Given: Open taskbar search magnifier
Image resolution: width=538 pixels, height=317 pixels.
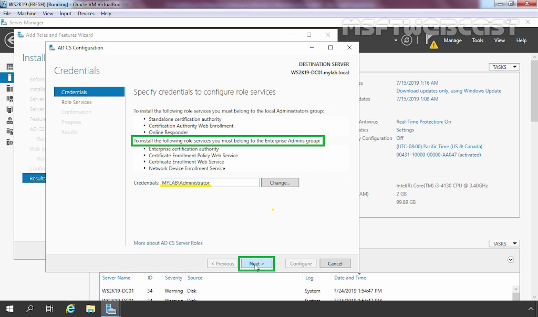Looking at the screenshot, I should pyautogui.click(x=29, y=309).
